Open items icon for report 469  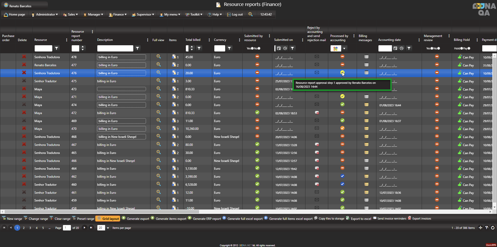pos(175,121)
